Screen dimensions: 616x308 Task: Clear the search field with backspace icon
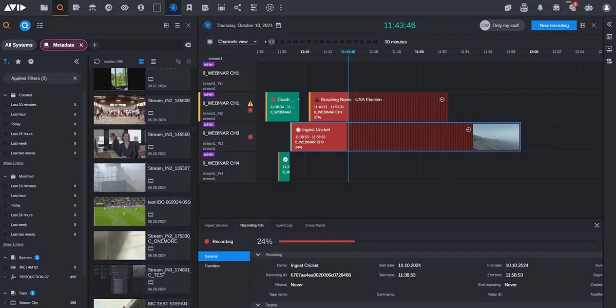(x=188, y=45)
